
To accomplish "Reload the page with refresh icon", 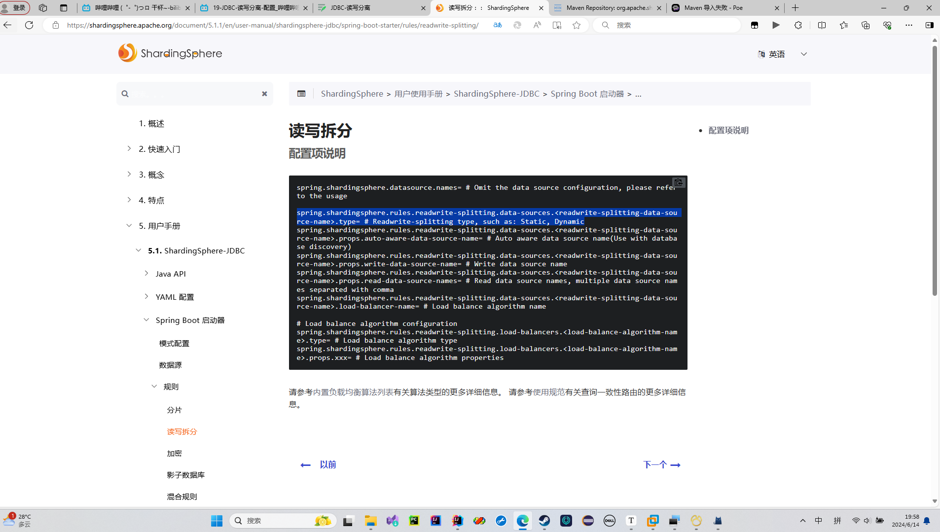I will pyautogui.click(x=29, y=25).
